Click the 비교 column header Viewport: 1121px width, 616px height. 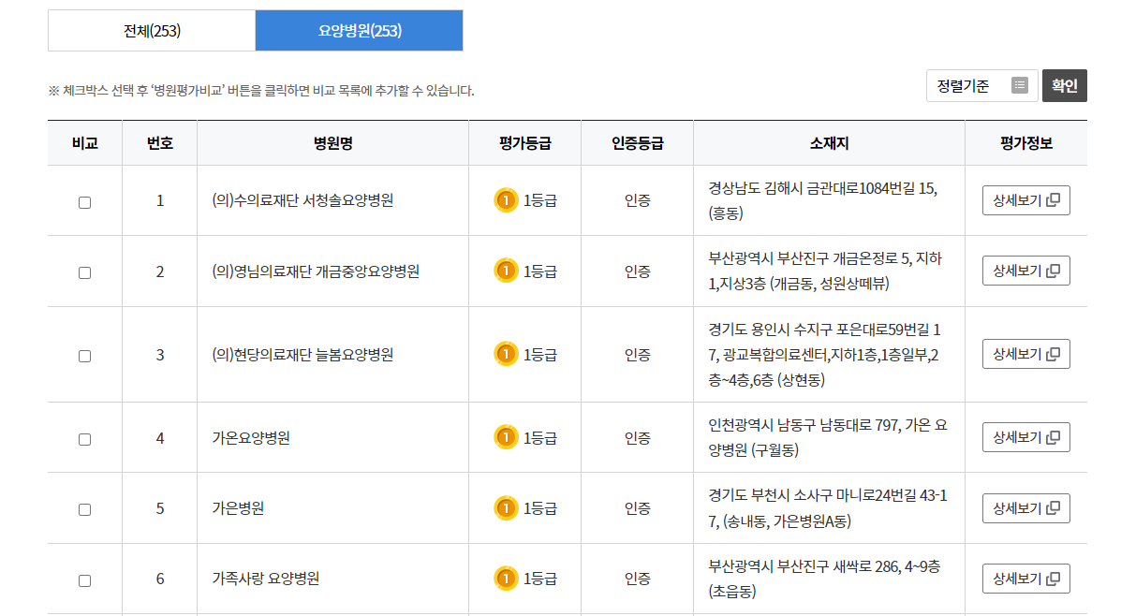pos(85,143)
